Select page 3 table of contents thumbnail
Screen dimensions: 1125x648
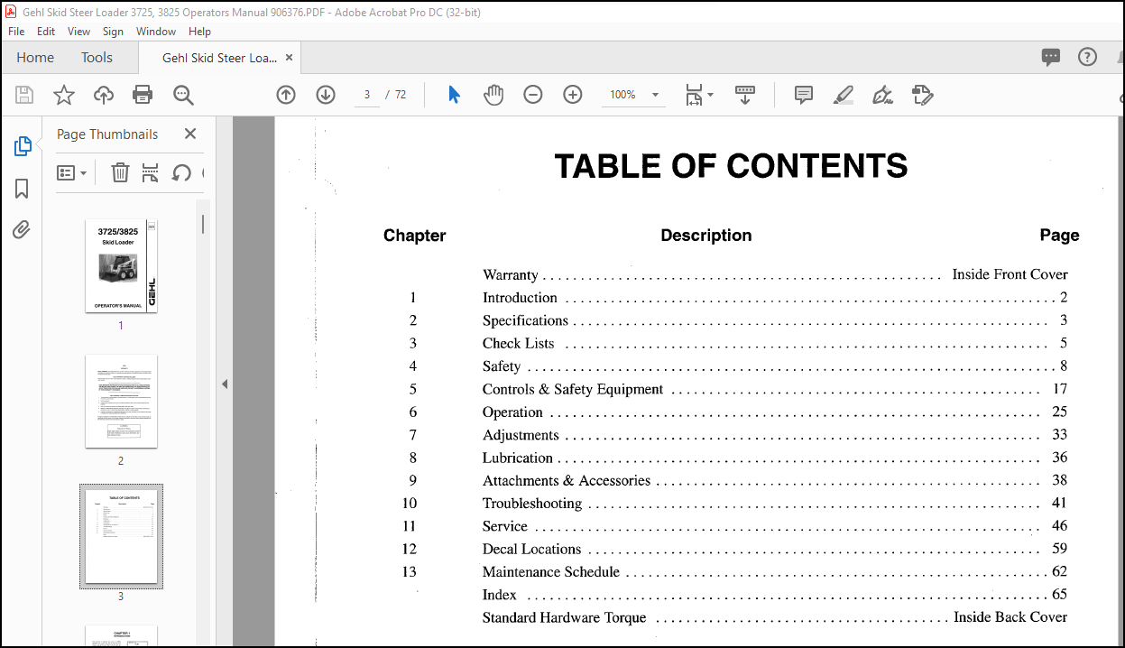point(121,536)
